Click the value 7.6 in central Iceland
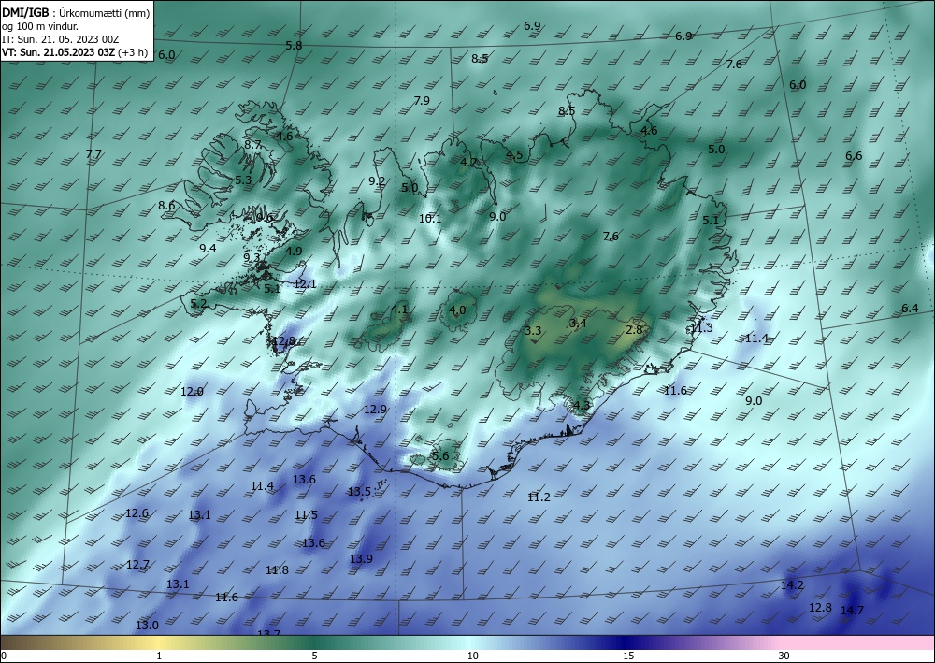Image resolution: width=935 pixels, height=663 pixels. coord(611,236)
